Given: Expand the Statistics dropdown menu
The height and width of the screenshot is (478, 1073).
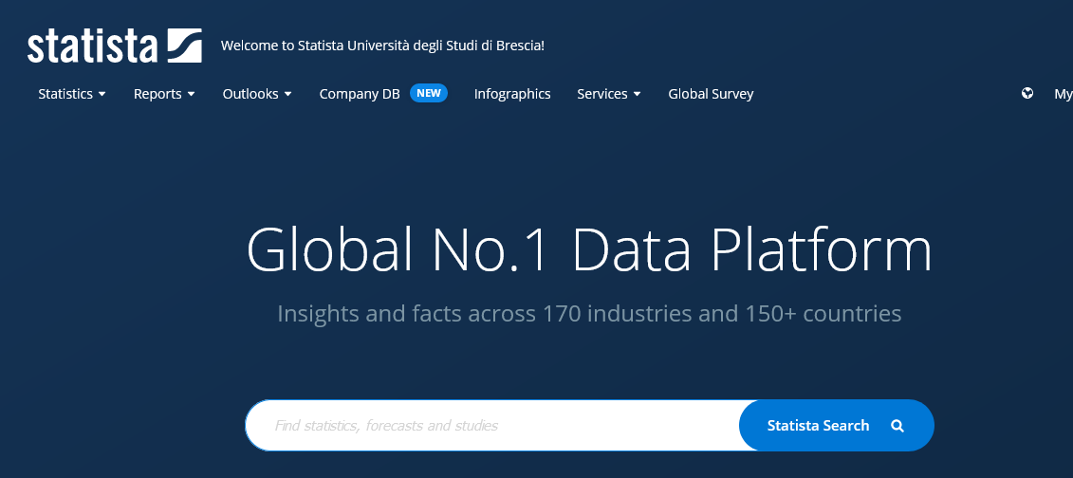Looking at the screenshot, I should [72, 94].
